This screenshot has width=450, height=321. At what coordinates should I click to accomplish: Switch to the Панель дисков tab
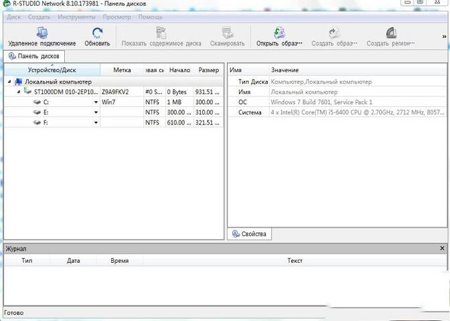pos(34,56)
